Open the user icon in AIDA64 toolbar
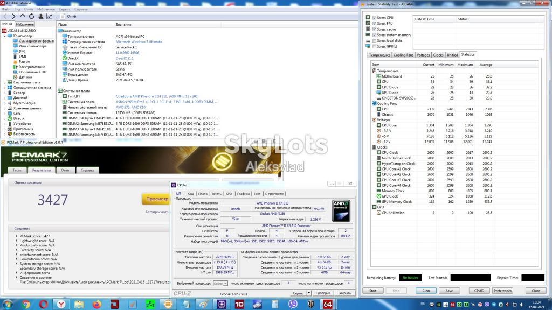Image resolution: width=552 pixels, height=310 pixels. [40, 16]
